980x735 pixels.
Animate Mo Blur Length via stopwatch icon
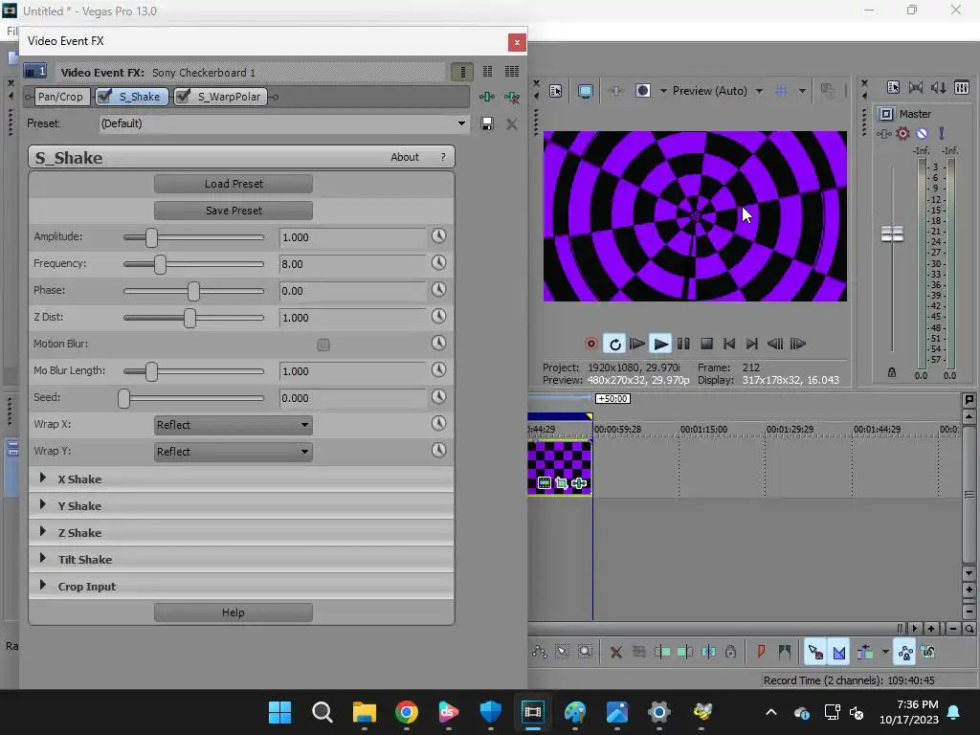(x=438, y=370)
